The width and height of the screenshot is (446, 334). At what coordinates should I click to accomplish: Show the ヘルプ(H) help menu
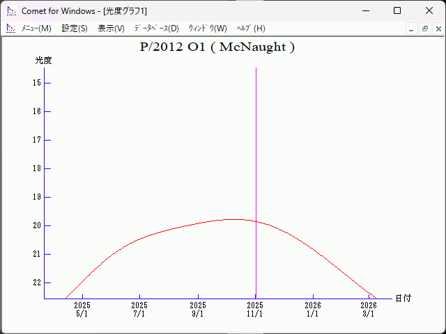[251, 29]
